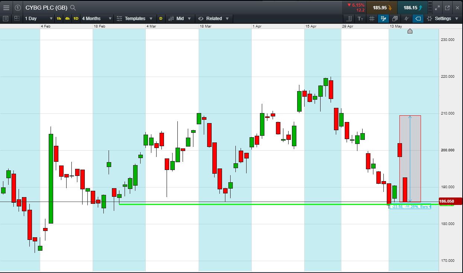Click the 18 Mar date axis label
The width and height of the screenshot is (463, 273).
205,26
